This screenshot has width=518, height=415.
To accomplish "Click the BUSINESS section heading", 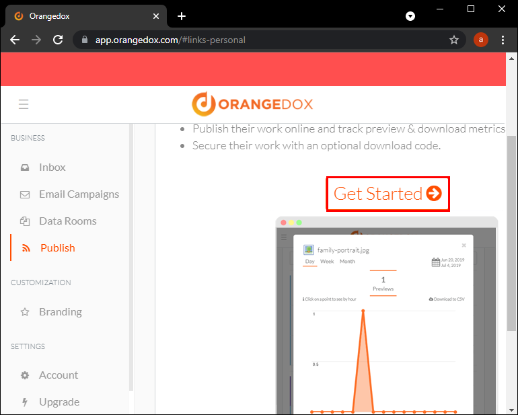I will pyautogui.click(x=28, y=138).
